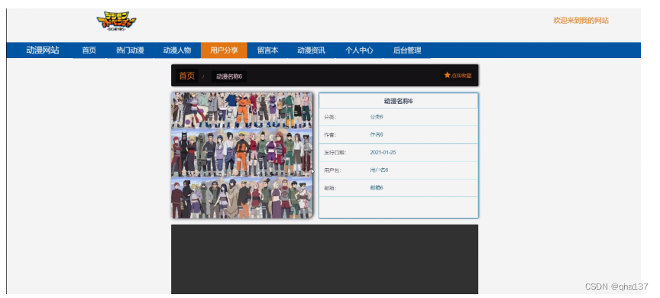The image size is (660, 298).
Task: Click the 动漫名称6 breadcrumb item
Action: tap(229, 76)
